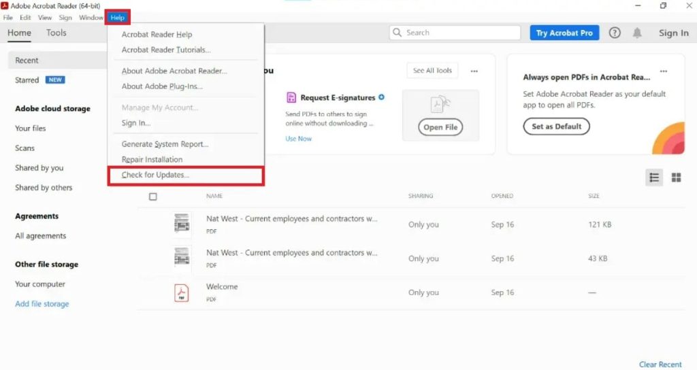Screen dimensions: 697x370
Task: Tick the select-all files checkbox
Action: point(153,197)
